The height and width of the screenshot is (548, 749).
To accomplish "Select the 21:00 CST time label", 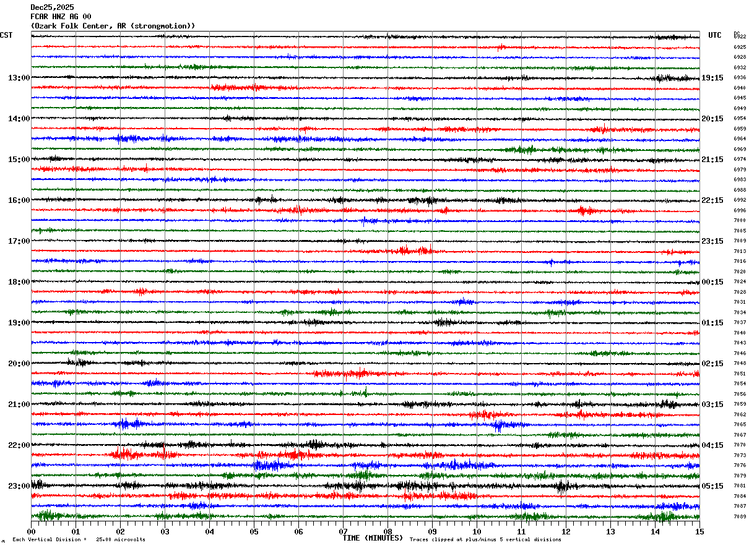I will (19, 405).
